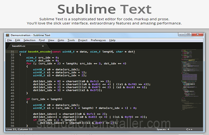Click line number 52 in gutter
This screenshot has height=135, width=209.
click(x=13, y=114)
